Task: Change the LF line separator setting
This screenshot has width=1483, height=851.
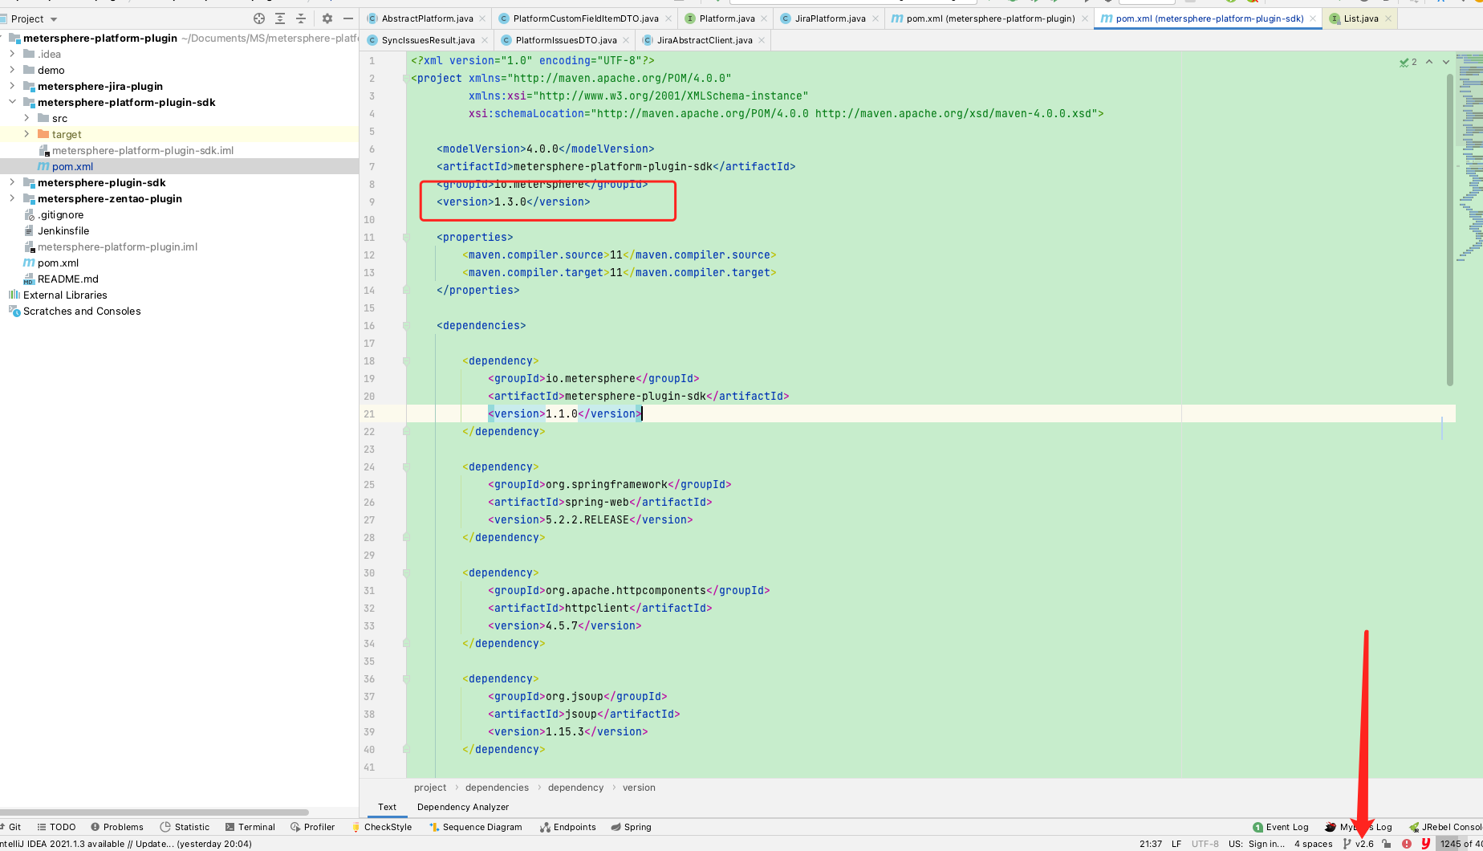Action: pyautogui.click(x=1176, y=844)
